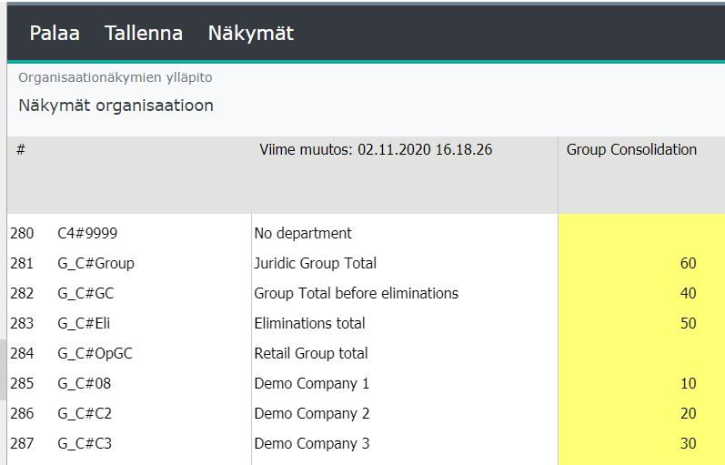The width and height of the screenshot is (725, 465).
Task: Edit Demo Company 3 value 30
Action: 640,444
